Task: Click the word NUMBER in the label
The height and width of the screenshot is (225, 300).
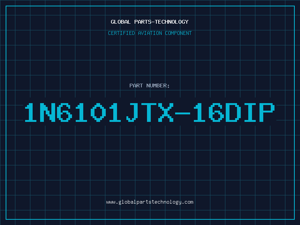Action: (x=158, y=85)
